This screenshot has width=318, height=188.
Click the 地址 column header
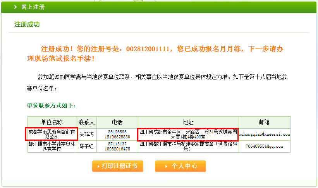click(x=188, y=122)
